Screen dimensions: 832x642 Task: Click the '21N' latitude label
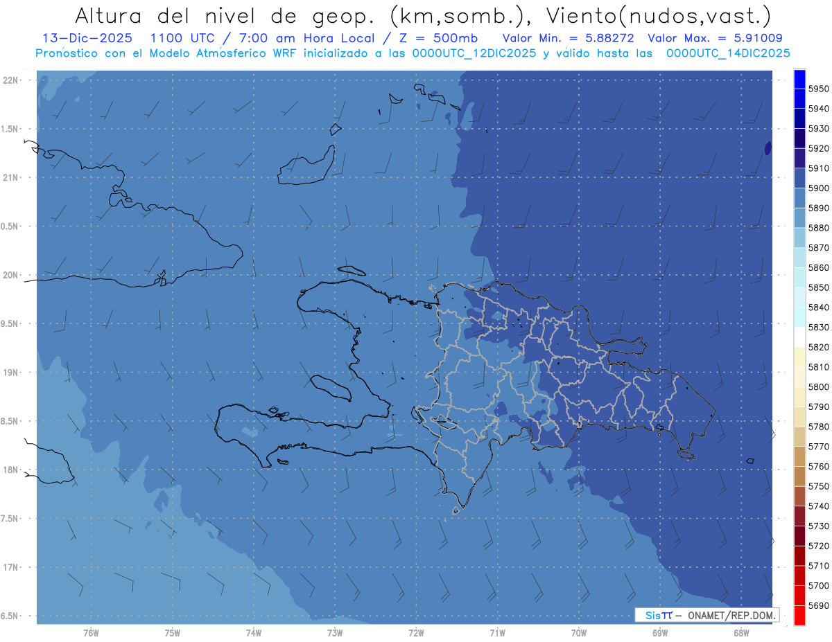12,178
